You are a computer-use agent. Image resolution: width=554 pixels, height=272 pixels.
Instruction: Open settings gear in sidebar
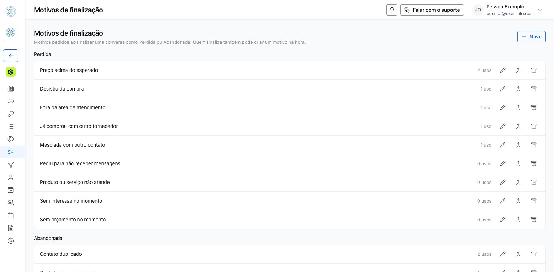tap(11, 72)
